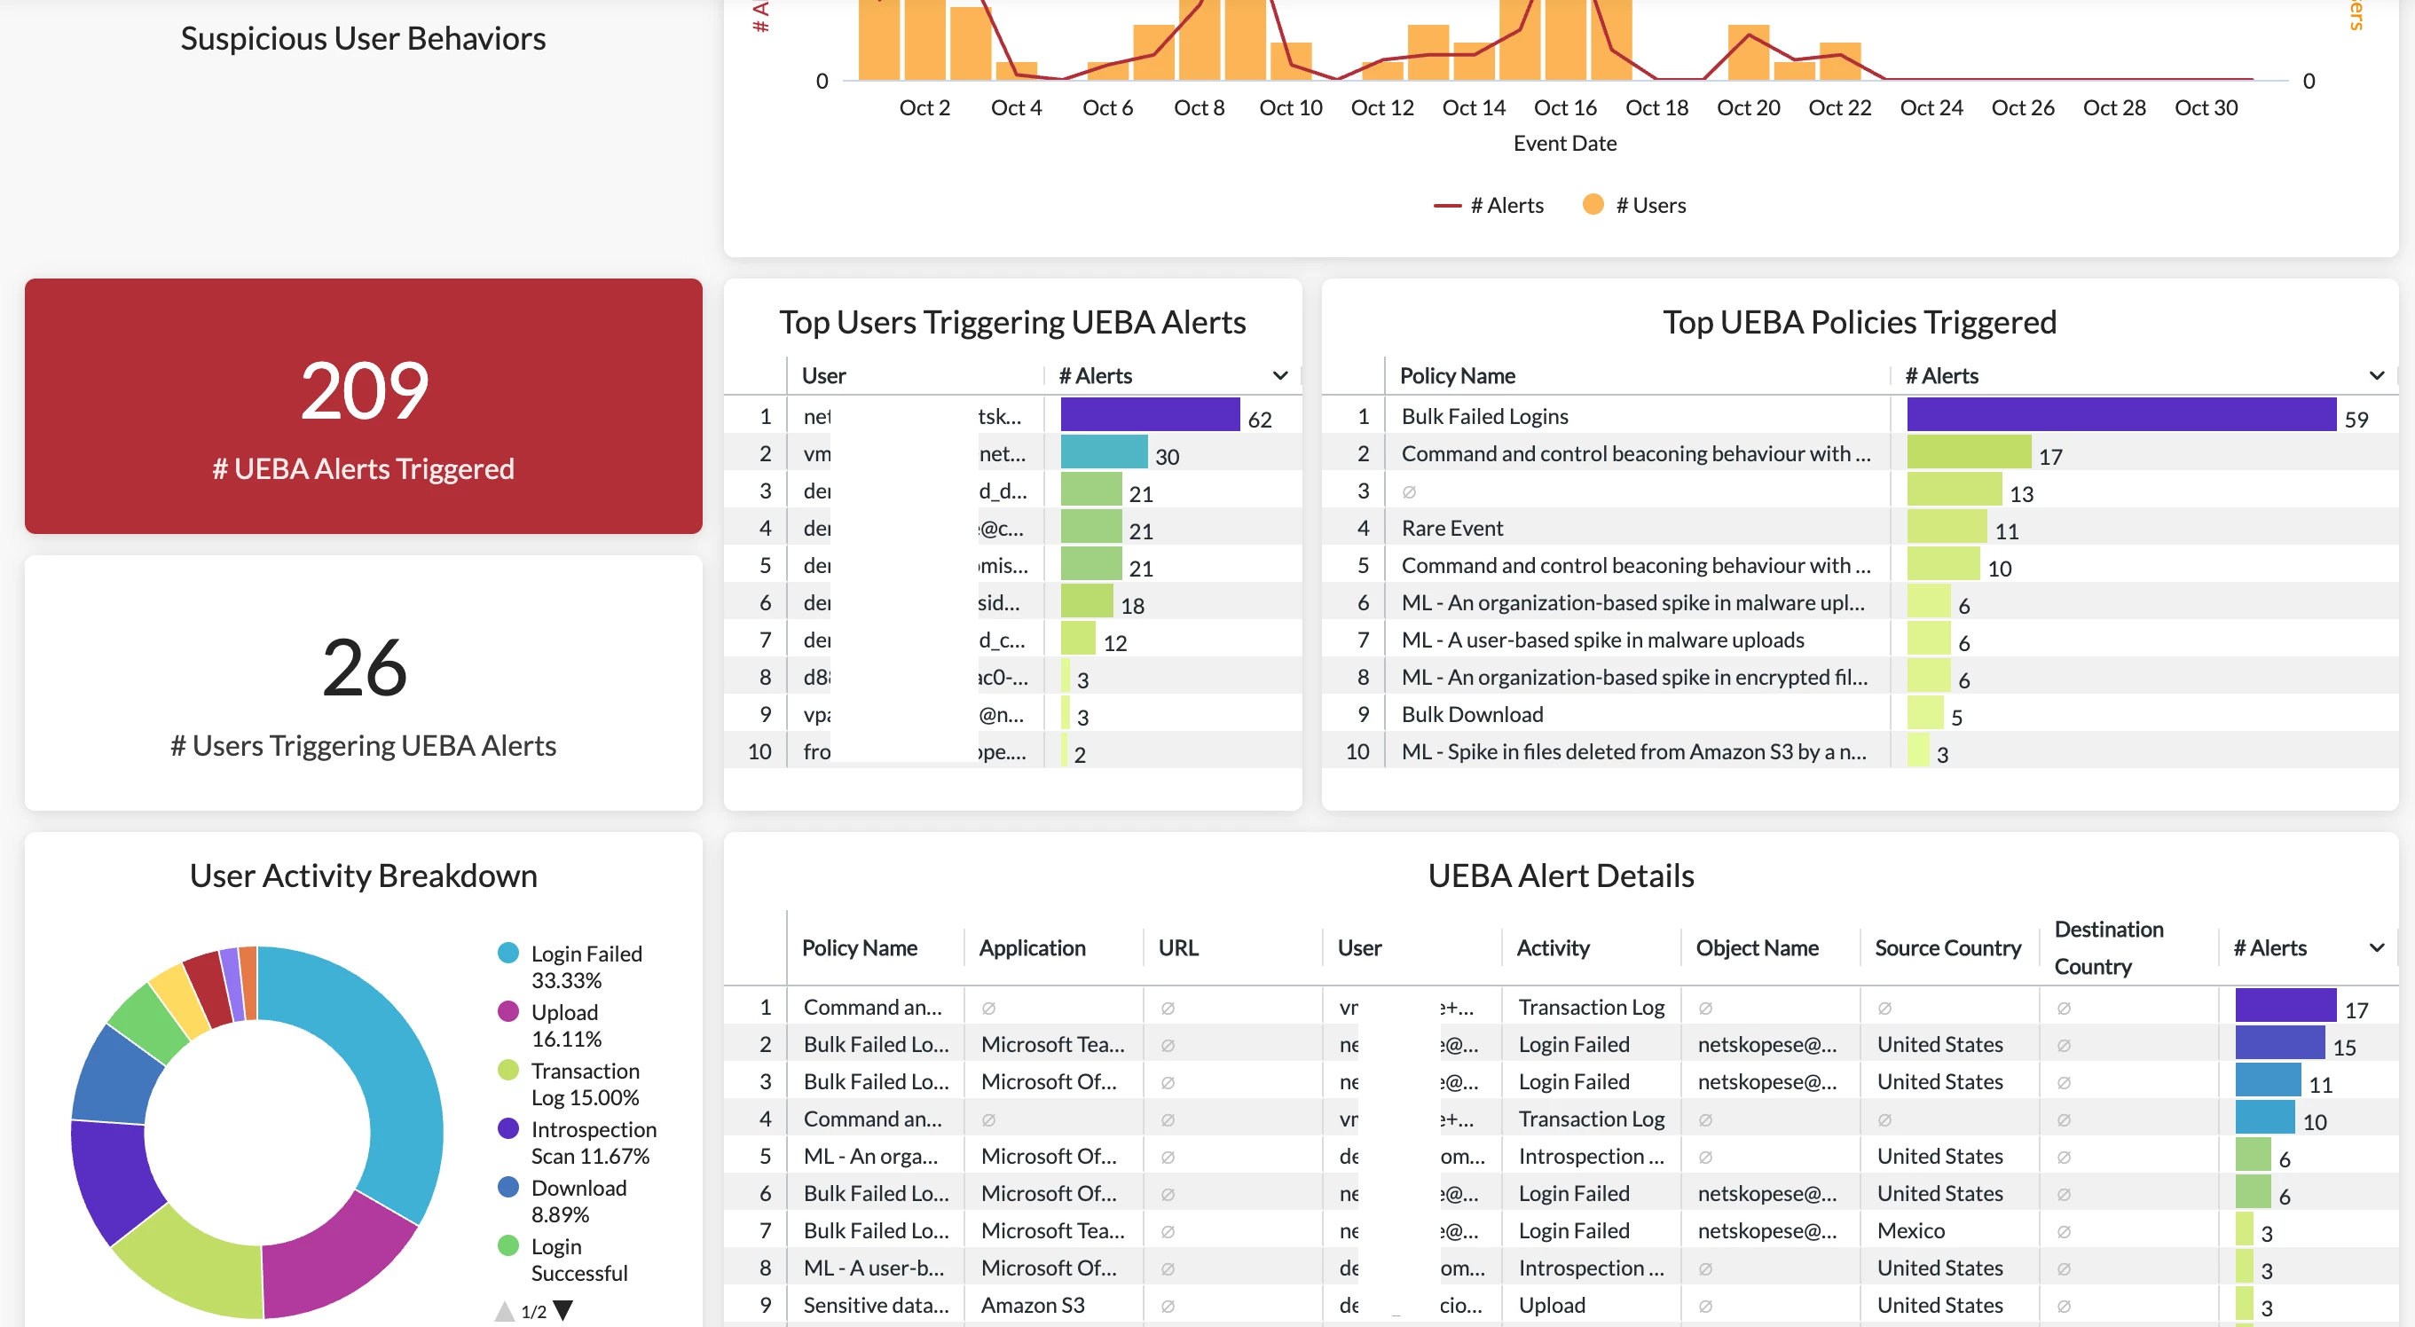2415x1327 pixels.
Task: Click the 209 UEBA Alerts Triggered tile
Action: tap(363, 405)
